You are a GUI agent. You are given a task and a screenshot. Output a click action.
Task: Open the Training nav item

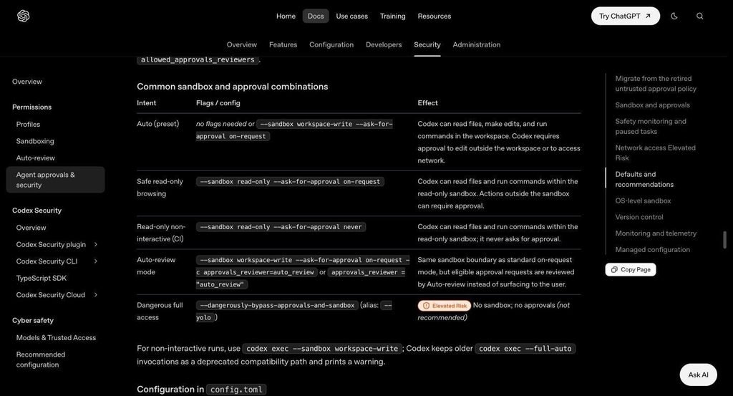coord(393,16)
